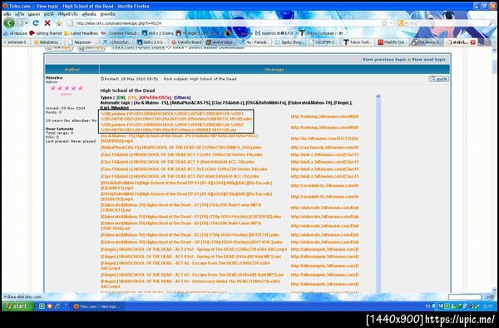This screenshot has width=499, height=328.
Task: Click the quote button on Himeko's post
Action: [x=438, y=79]
